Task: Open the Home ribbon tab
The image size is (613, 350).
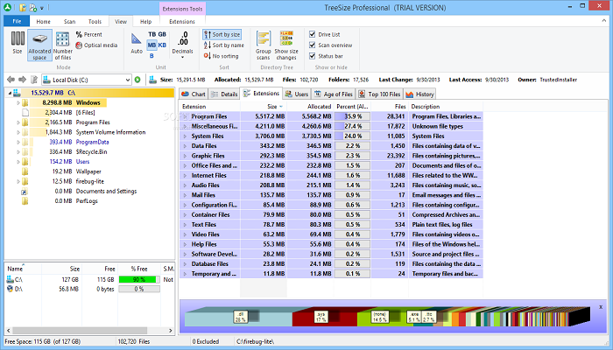Action: click(44, 22)
